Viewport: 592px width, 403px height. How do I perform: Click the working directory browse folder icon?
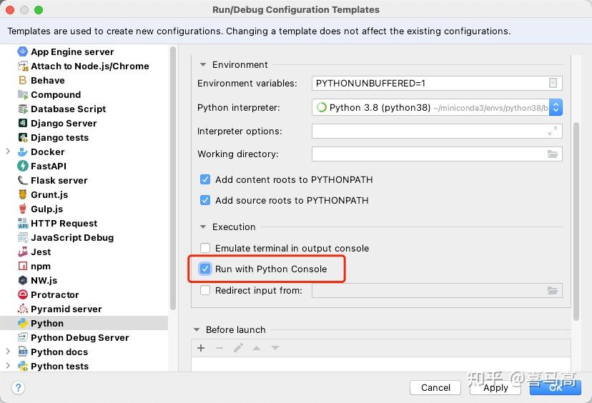pyautogui.click(x=553, y=154)
